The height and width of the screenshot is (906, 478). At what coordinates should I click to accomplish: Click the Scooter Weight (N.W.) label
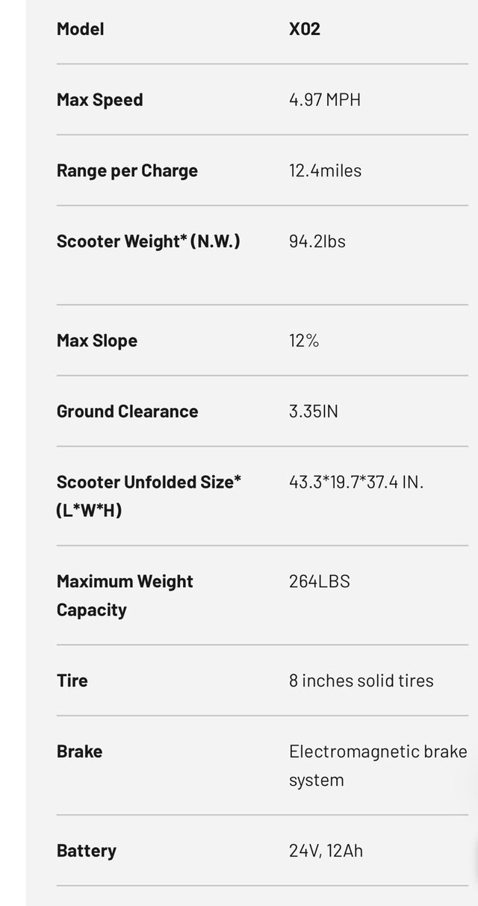point(148,241)
